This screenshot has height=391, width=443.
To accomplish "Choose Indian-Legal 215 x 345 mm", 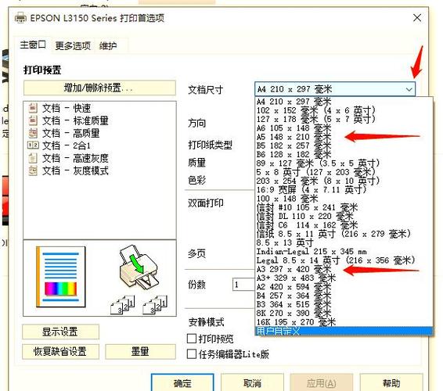I will pos(344,252).
